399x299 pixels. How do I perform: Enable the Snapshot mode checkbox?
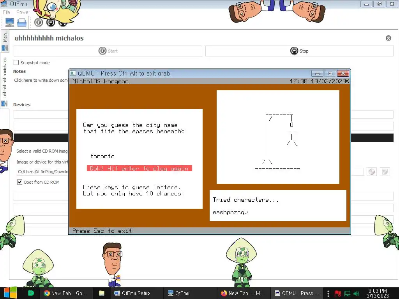[16, 63]
